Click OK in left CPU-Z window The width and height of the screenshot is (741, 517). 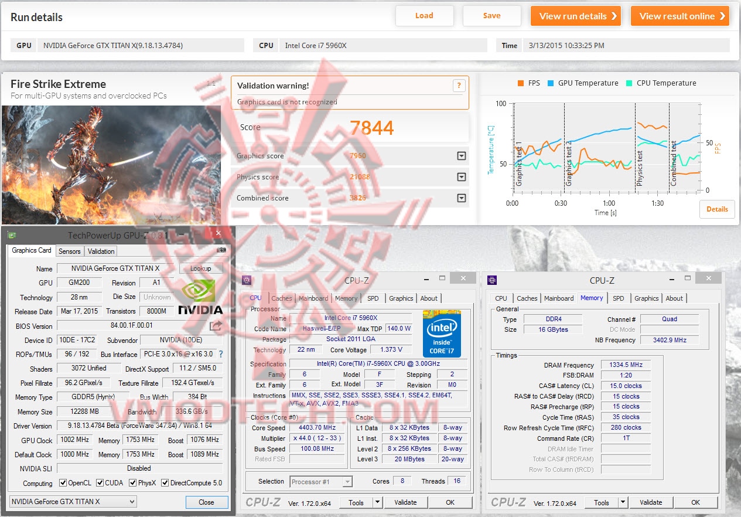pyautogui.click(x=450, y=502)
